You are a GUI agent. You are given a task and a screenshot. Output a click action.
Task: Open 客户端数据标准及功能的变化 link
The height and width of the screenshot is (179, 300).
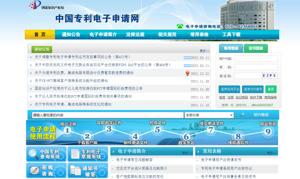140,177
